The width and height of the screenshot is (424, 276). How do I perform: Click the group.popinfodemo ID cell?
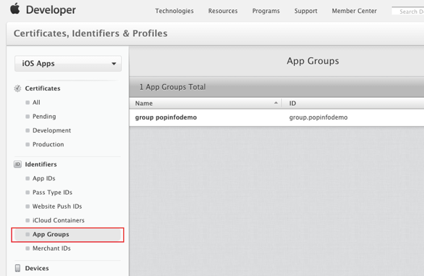318,117
